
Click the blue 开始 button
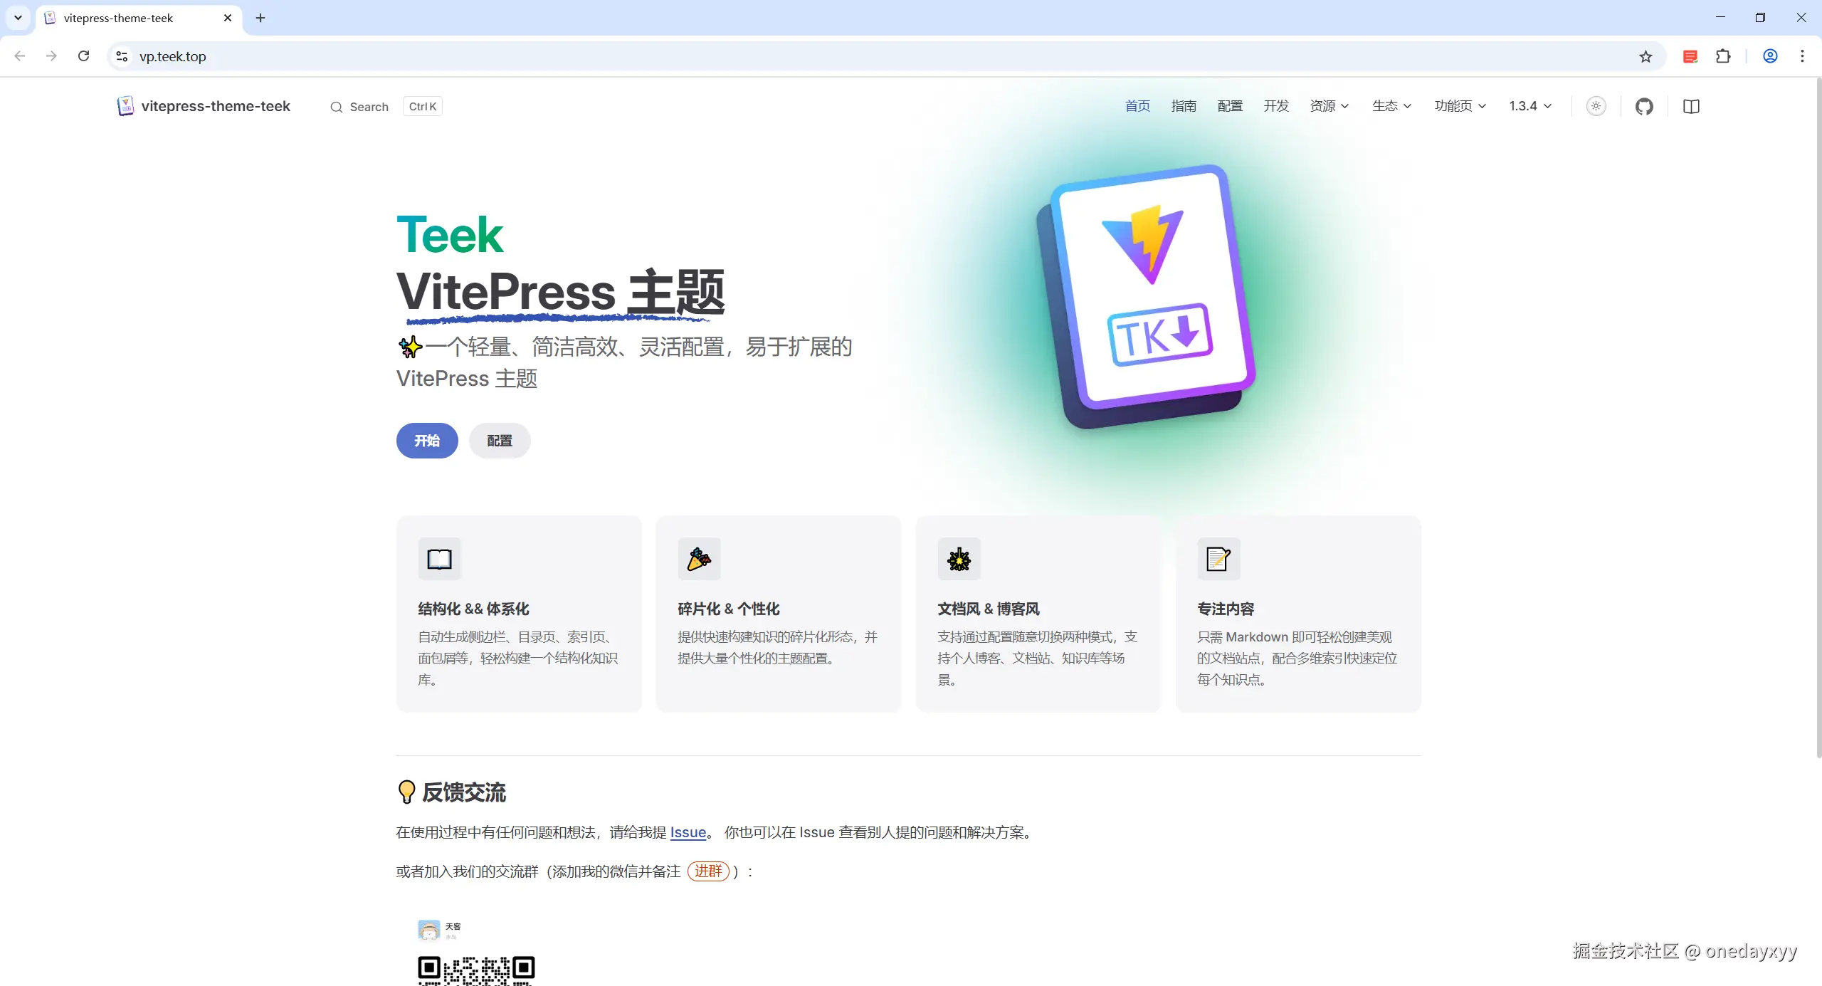click(x=427, y=441)
